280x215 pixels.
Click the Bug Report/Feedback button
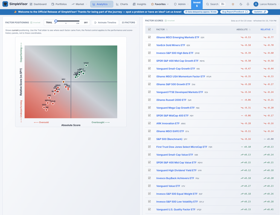coord(235,12)
